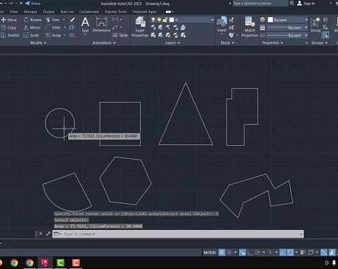Activate the Fillet tool
The width and height of the screenshot is (338, 269).
pyautogui.click(x=53, y=27)
